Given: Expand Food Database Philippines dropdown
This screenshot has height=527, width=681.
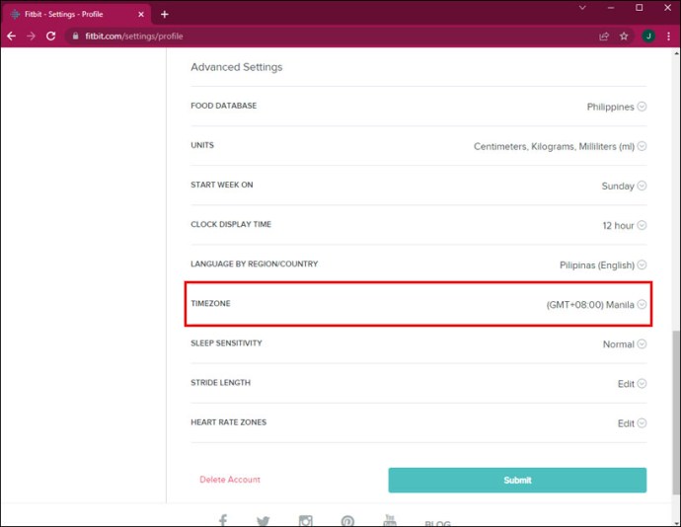Looking at the screenshot, I should coord(642,107).
